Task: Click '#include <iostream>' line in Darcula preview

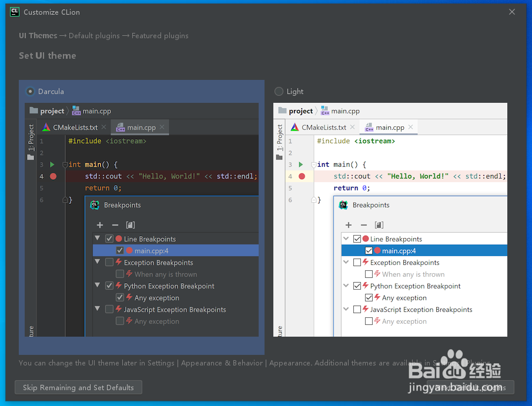Action: pyautogui.click(x=107, y=141)
